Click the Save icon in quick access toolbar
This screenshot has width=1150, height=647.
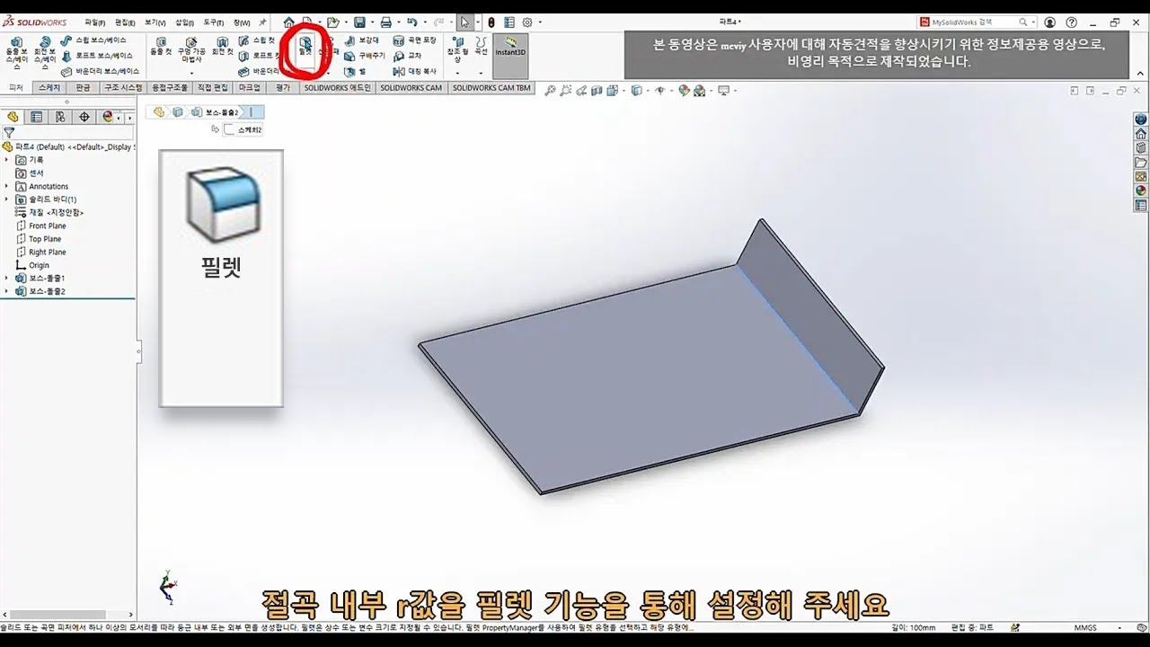[x=359, y=22]
